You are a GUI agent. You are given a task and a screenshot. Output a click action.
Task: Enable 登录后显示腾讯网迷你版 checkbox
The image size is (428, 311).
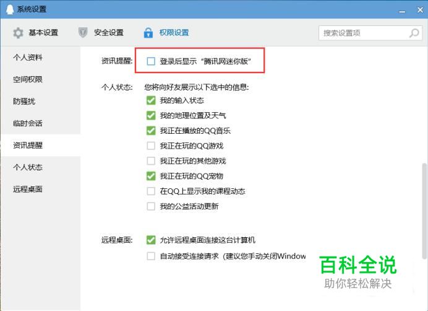151,61
